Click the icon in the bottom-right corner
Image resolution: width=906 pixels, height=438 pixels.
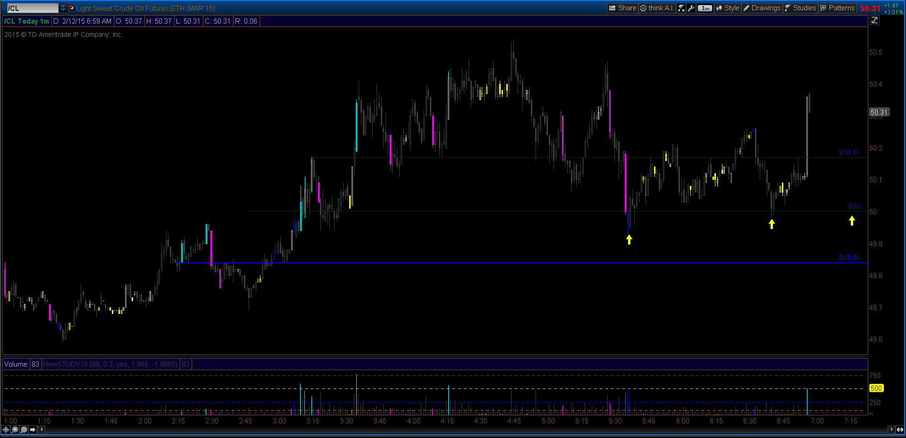900,430
